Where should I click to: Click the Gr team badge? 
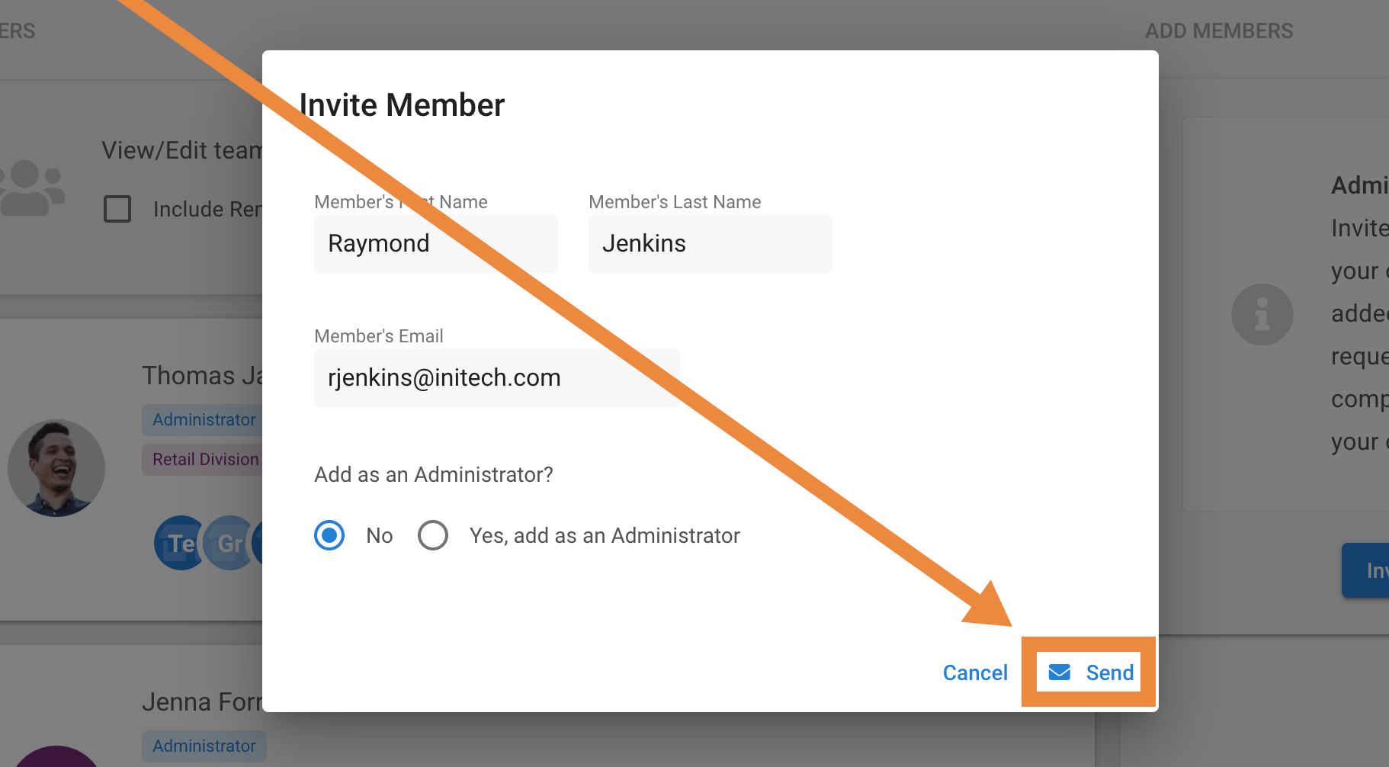click(x=229, y=543)
